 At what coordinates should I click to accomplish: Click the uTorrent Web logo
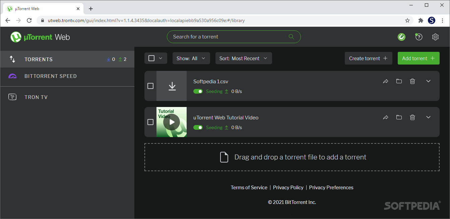40,37
